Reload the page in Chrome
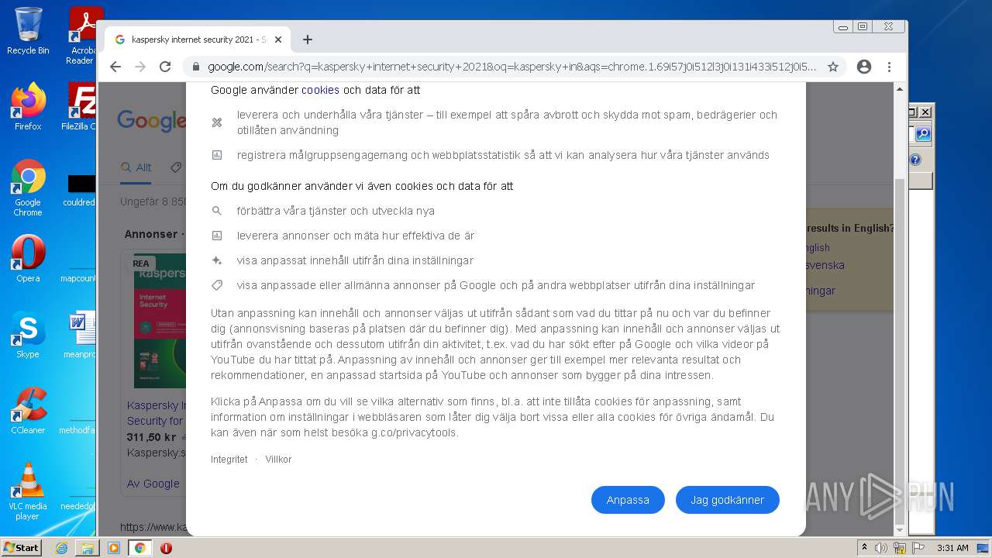Image resolution: width=992 pixels, height=558 pixels. (165, 67)
